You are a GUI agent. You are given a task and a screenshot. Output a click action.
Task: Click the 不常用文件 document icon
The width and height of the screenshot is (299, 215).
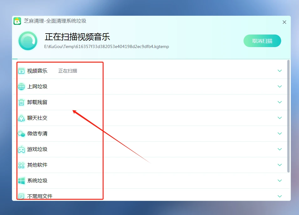[21, 196]
